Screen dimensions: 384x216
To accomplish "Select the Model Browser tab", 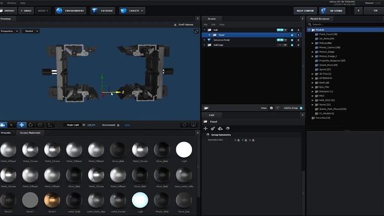I will (320, 19).
